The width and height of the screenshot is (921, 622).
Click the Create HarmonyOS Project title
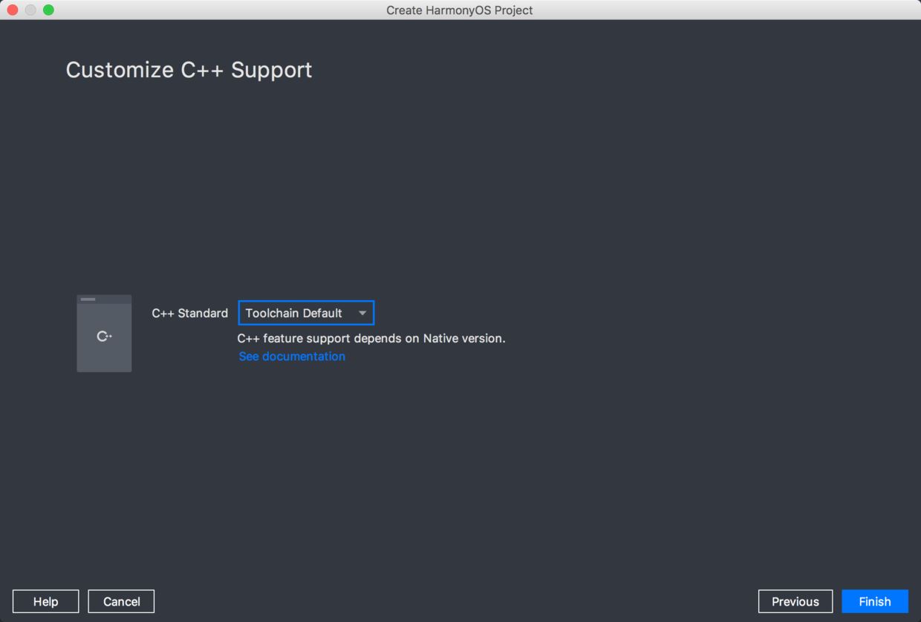tap(460, 10)
